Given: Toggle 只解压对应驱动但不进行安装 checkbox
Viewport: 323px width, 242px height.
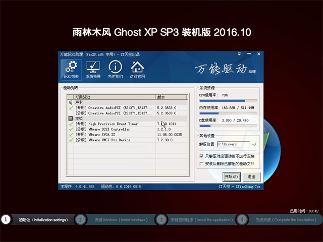Looking at the screenshot, I should pos(202,156).
